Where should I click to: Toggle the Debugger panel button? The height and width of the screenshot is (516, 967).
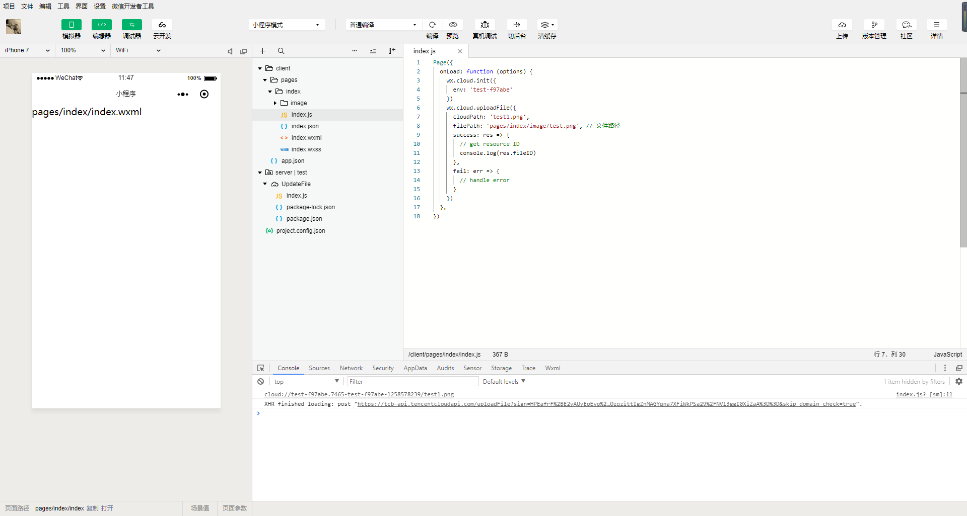[131, 25]
